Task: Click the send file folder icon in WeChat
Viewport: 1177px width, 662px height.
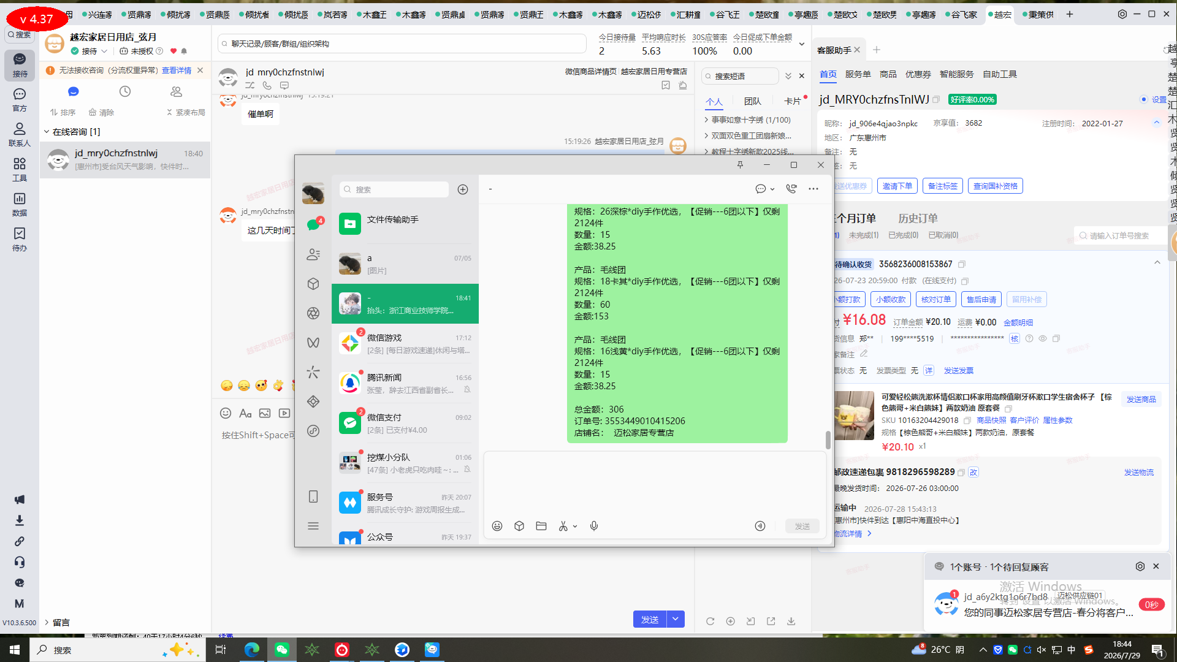Action: [541, 526]
